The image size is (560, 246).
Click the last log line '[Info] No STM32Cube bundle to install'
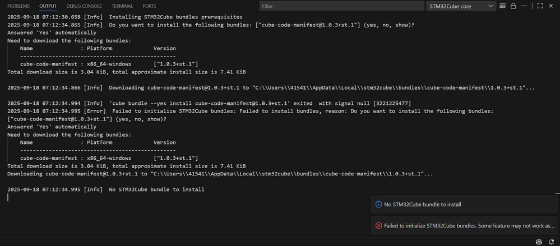point(106,189)
